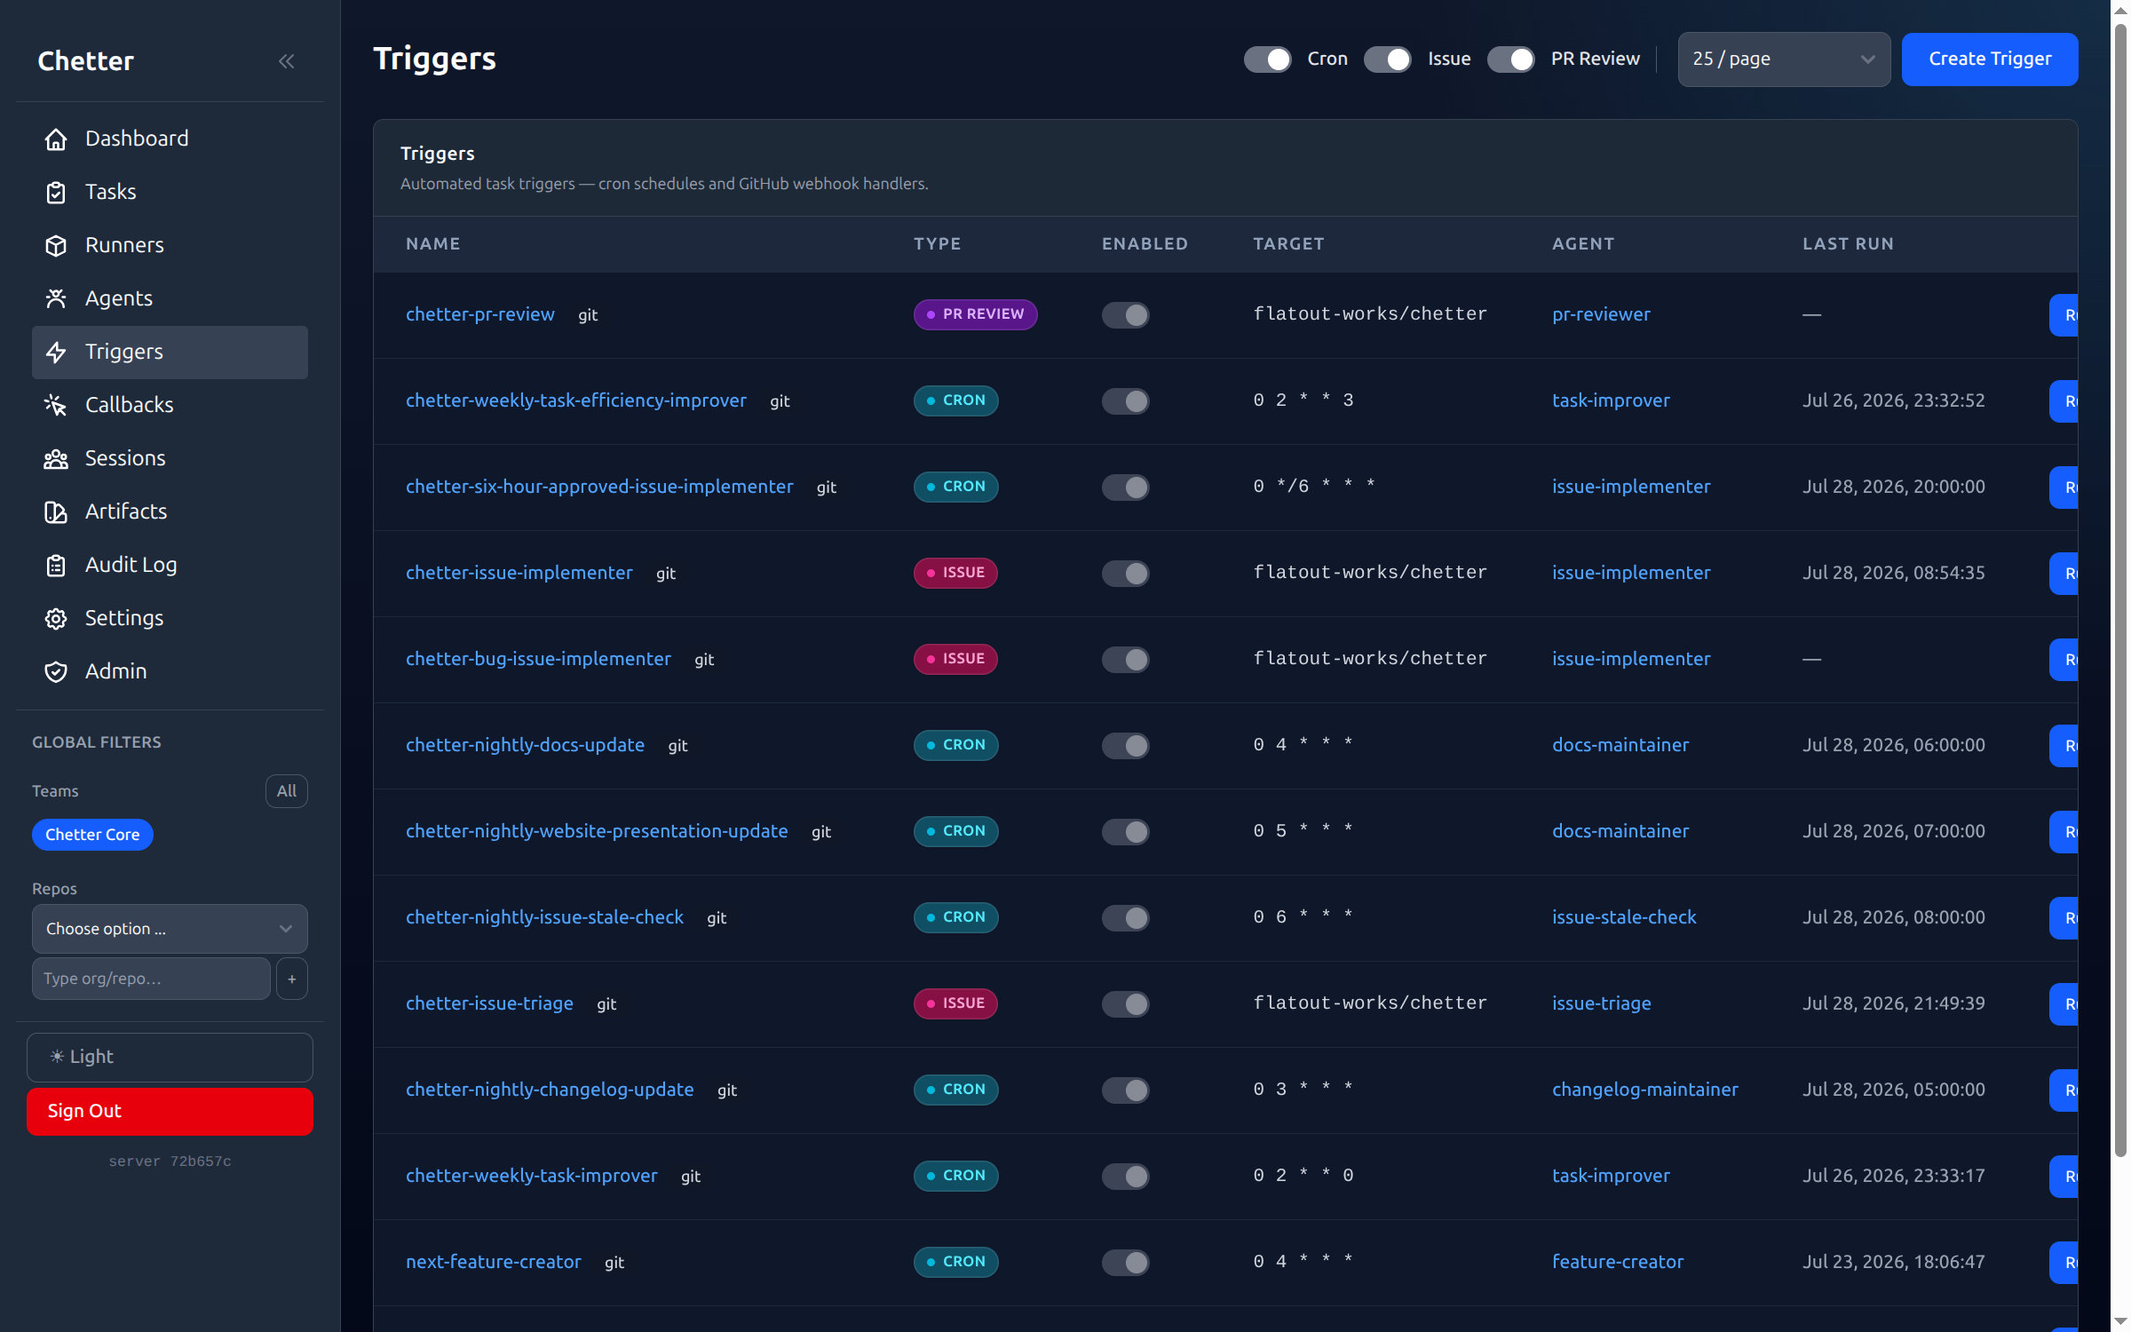Screen dimensions: 2131x1332
Task: Click the Sessions people icon
Action: click(56, 459)
